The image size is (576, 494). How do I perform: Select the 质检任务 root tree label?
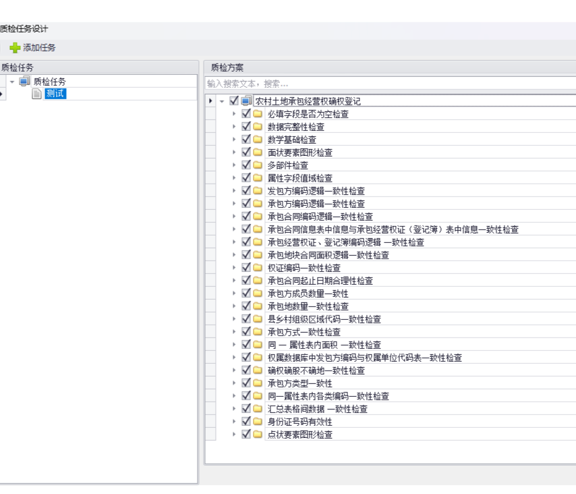click(x=50, y=82)
